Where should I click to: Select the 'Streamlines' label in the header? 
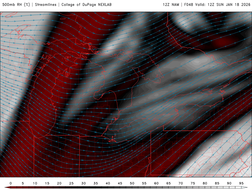tap(46, 5)
